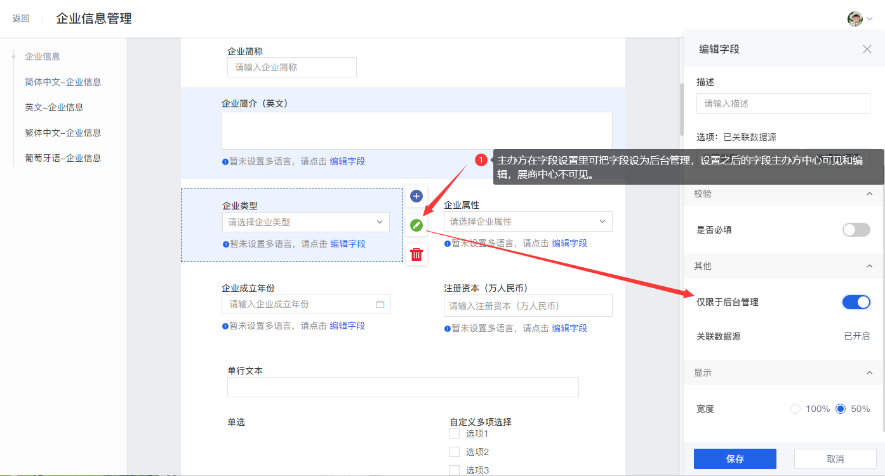Check the 选项1 checkbox

click(455, 433)
